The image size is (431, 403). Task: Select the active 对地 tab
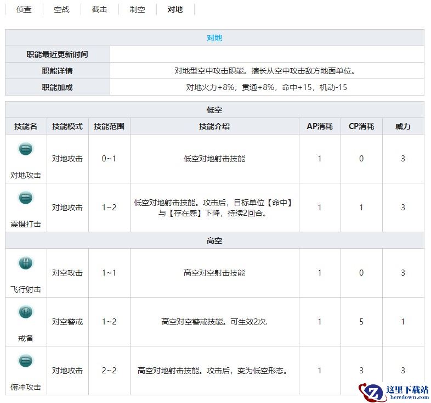click(x=175, y=9)
